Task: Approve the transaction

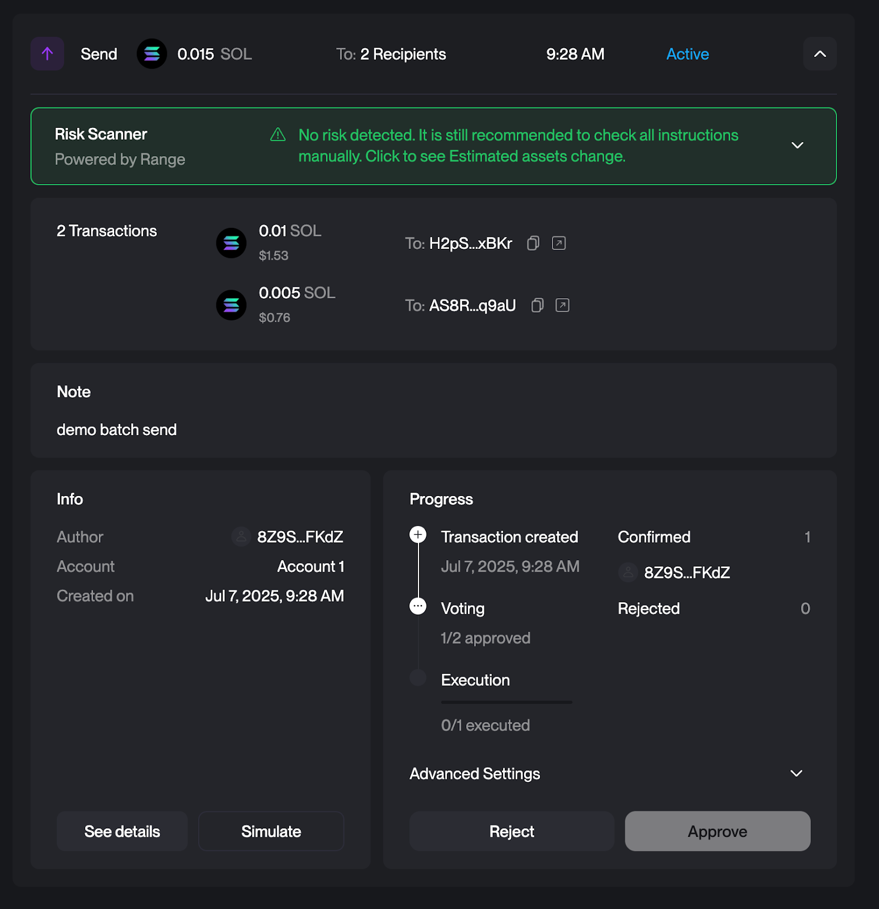Action: click(x=718, y=831)
